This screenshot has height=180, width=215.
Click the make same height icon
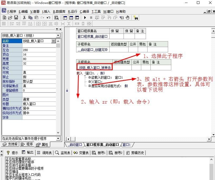83,24
